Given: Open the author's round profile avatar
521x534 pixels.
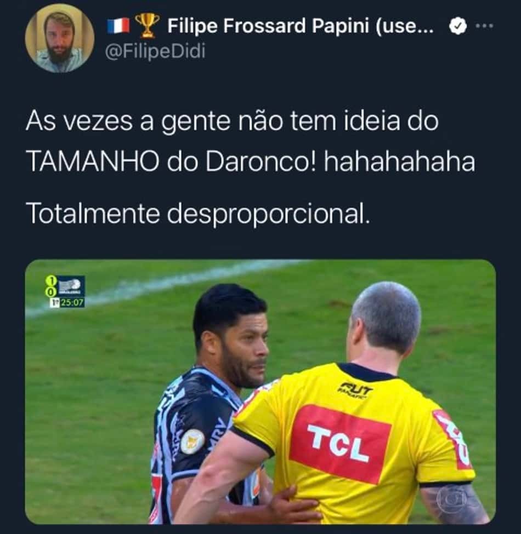Looking at the screenshot, I should 60,38.
